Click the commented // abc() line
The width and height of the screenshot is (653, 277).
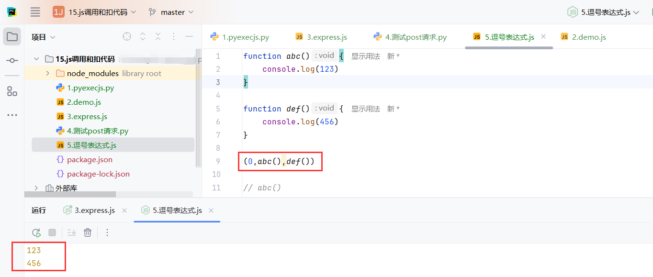click(262, 188)
